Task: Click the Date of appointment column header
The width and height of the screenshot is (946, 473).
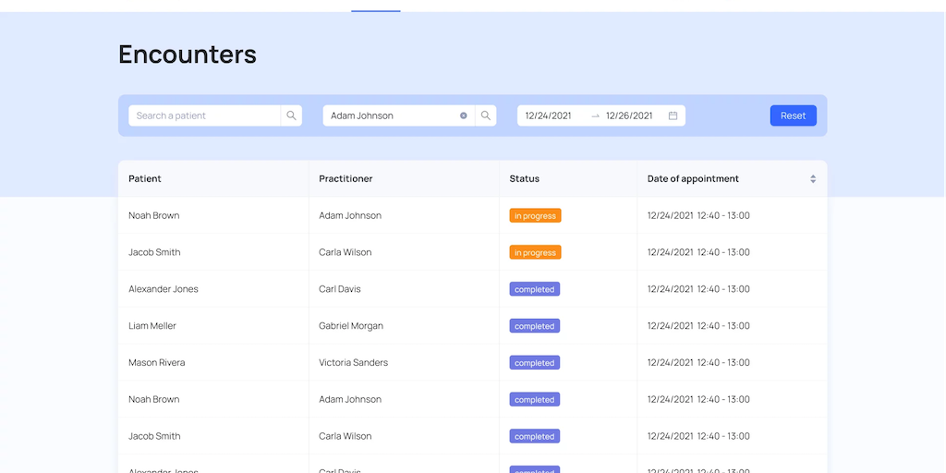Action: point(693,179)
